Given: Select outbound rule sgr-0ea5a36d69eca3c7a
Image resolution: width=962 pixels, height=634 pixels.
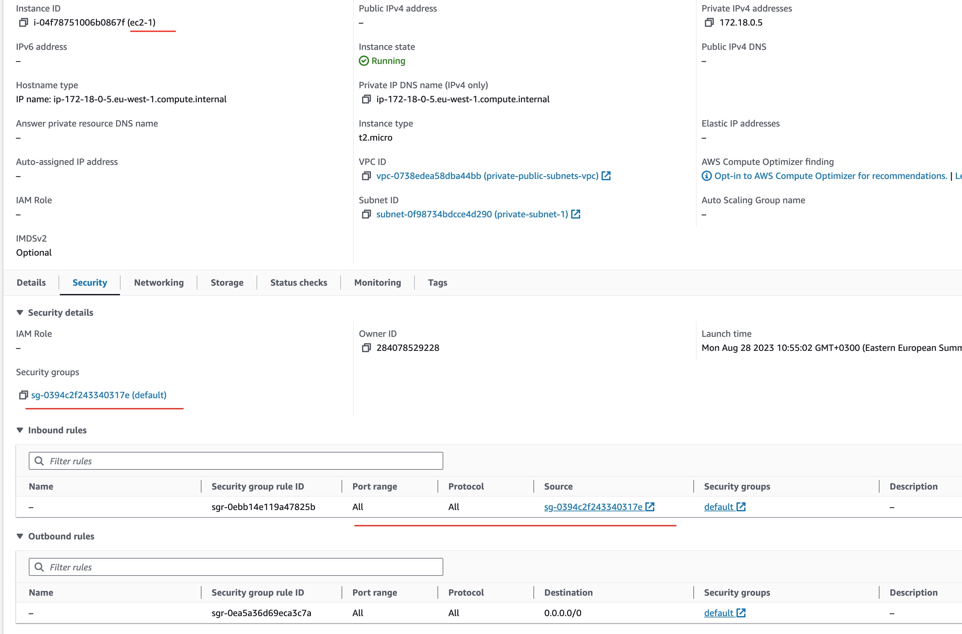Looking at the screenshot, I should [x=261, y=613].
